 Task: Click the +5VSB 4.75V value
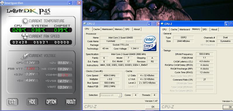(65, 81)
